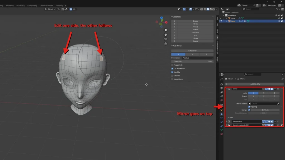Click the Relax LoopTools button
This screenshot has height=160, width=285.
tap(196, 38)
